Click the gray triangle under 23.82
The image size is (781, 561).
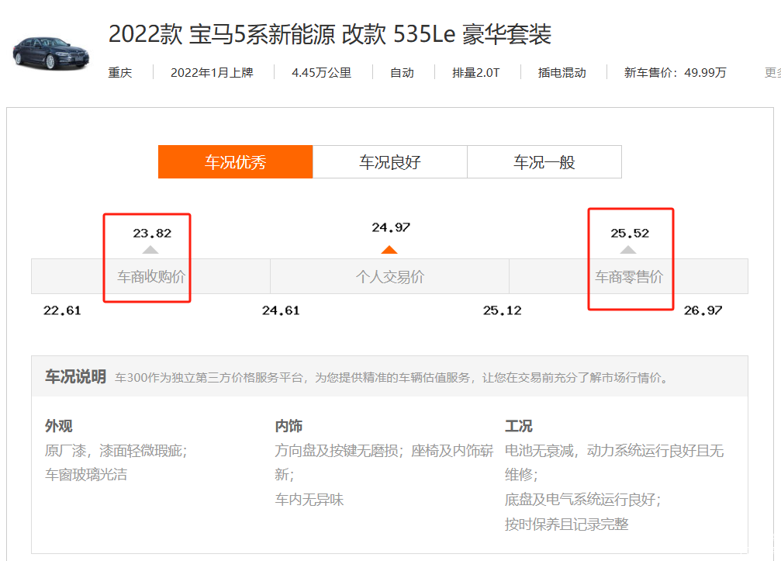[150, 250]
